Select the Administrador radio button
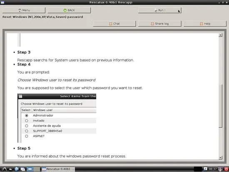229x172 pixels. click(x=26, y=116)
